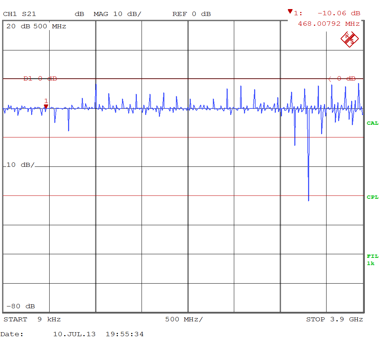Click the marker frequency 468.00792 MHz

tap(329, 24)
